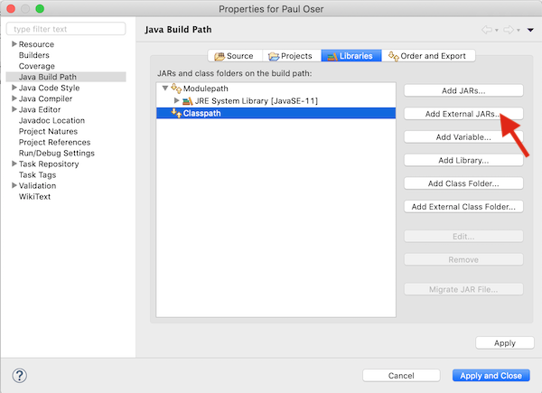The image size is (542, 393).
Task: Click the Add External JARs button
Action: click(463, 114)
